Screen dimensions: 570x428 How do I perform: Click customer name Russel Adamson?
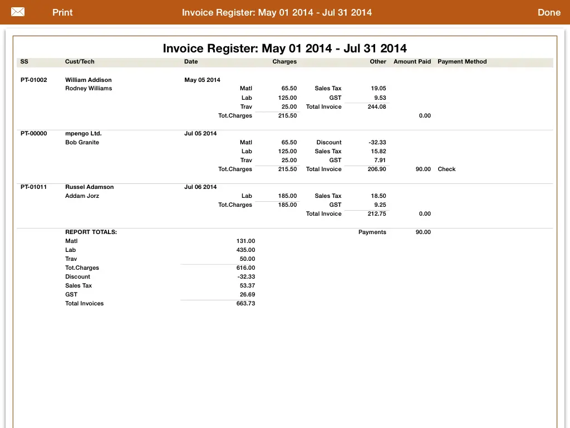pyautogui.click(x=90, y=187)
